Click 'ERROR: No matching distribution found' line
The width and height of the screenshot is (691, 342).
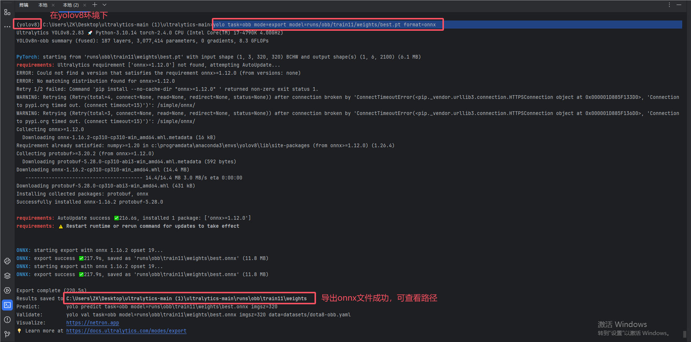[95, 81]
